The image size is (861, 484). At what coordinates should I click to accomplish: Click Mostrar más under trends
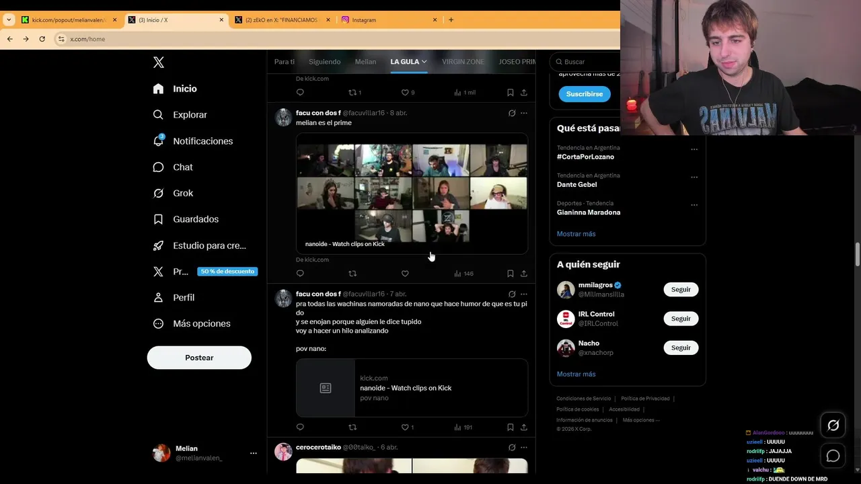[x=576, y=234]
